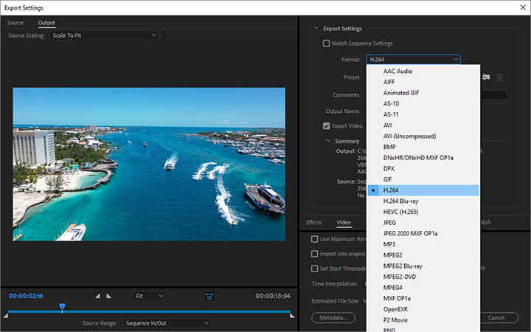Viewport: 531px width, 332px height.
Task: Uncheck the Export Video checkbox
Action: (x=327, y=125)
